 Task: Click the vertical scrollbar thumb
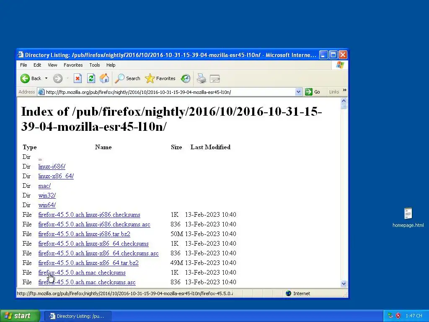coord(344,106)
